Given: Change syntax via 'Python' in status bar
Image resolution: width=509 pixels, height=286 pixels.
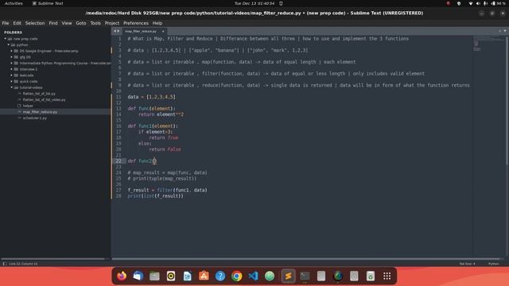Looking at the screenshot, I should pos(493,264).
